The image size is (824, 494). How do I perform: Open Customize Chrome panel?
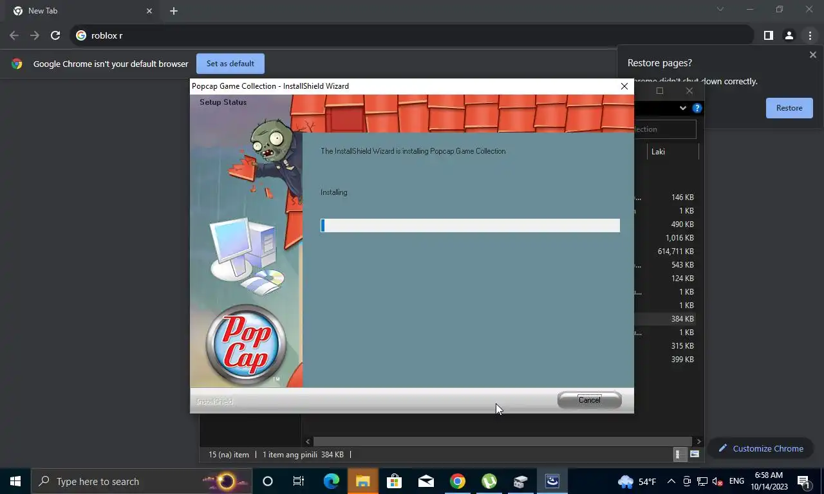pyautogui.click(x=761, y=448)
